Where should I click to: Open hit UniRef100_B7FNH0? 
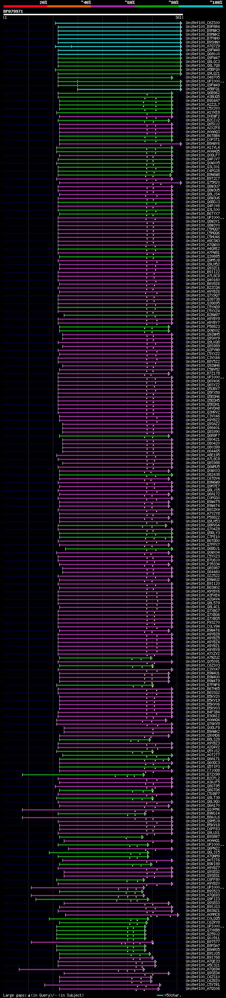click(x=203, y=38)
